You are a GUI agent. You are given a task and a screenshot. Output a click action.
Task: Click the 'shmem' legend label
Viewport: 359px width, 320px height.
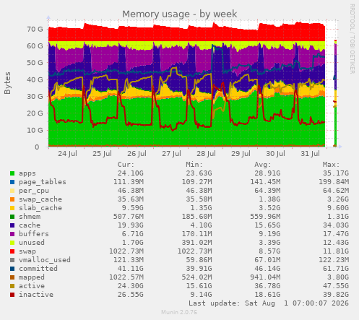30,217
